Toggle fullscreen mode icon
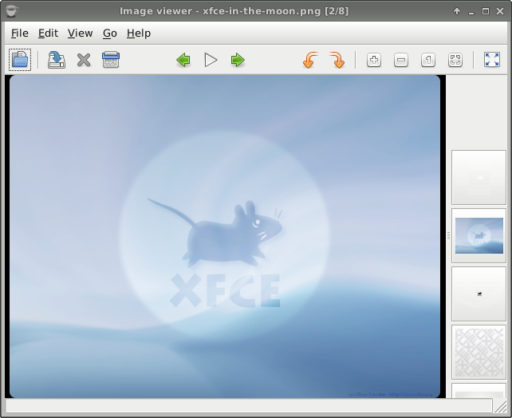The height and width of the screenshot is (418, 512). pyautogui.click(x=492, y=60)
